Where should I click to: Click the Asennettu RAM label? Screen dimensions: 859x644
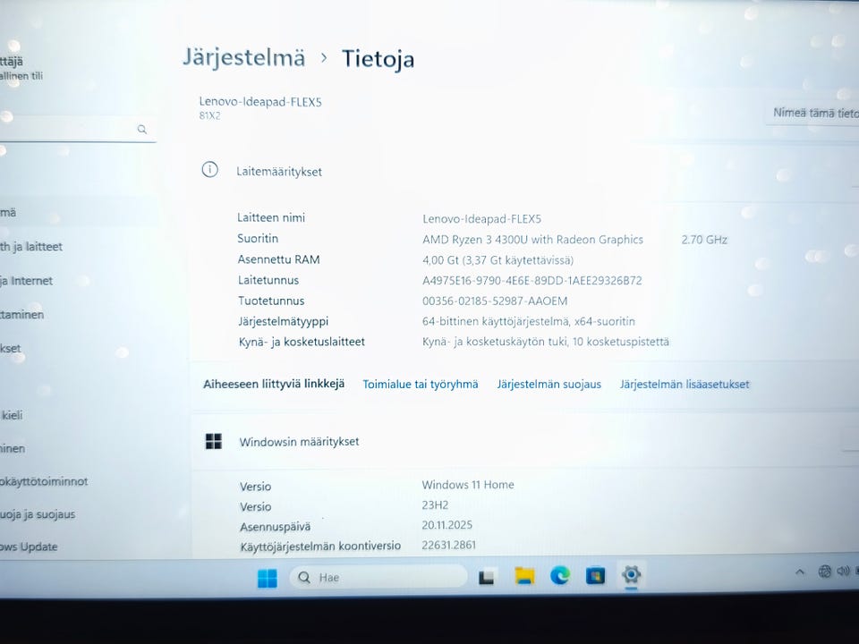click(279, 259)
